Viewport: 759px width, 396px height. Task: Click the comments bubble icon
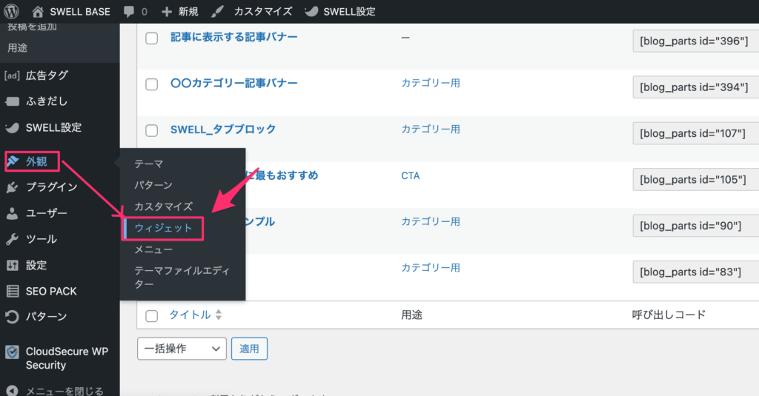point(130,12)
